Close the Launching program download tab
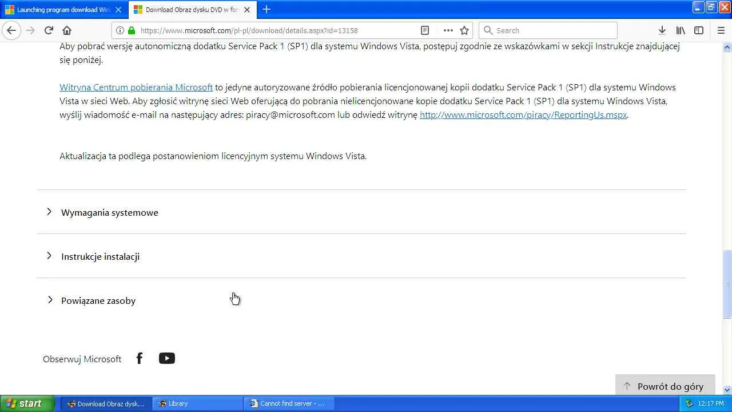The width and height of the screenshot is (732, 412). coord(118,10)
